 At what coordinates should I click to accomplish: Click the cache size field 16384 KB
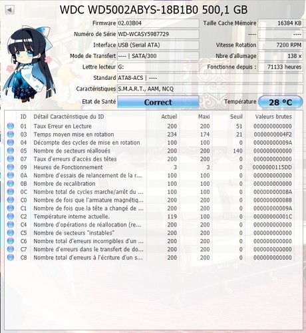[280, 23]
